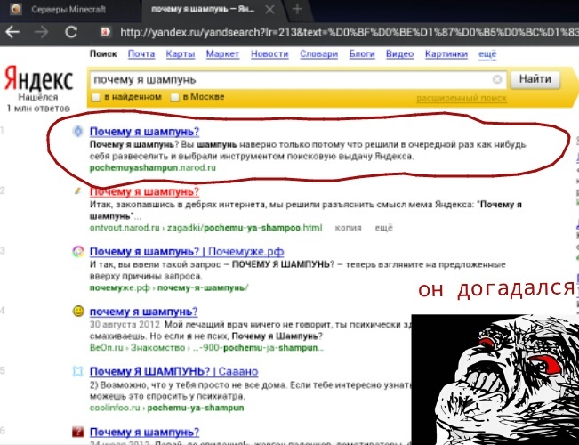The image size is (579, 445).
Task: Enable the 'в найденном' checkbox
Action: click(97, 96)
